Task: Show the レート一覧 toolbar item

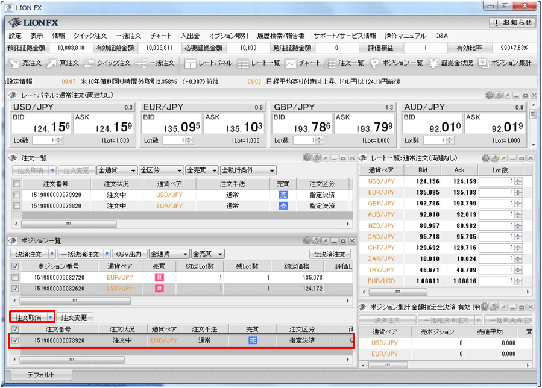Action: (x=259, y=63)
